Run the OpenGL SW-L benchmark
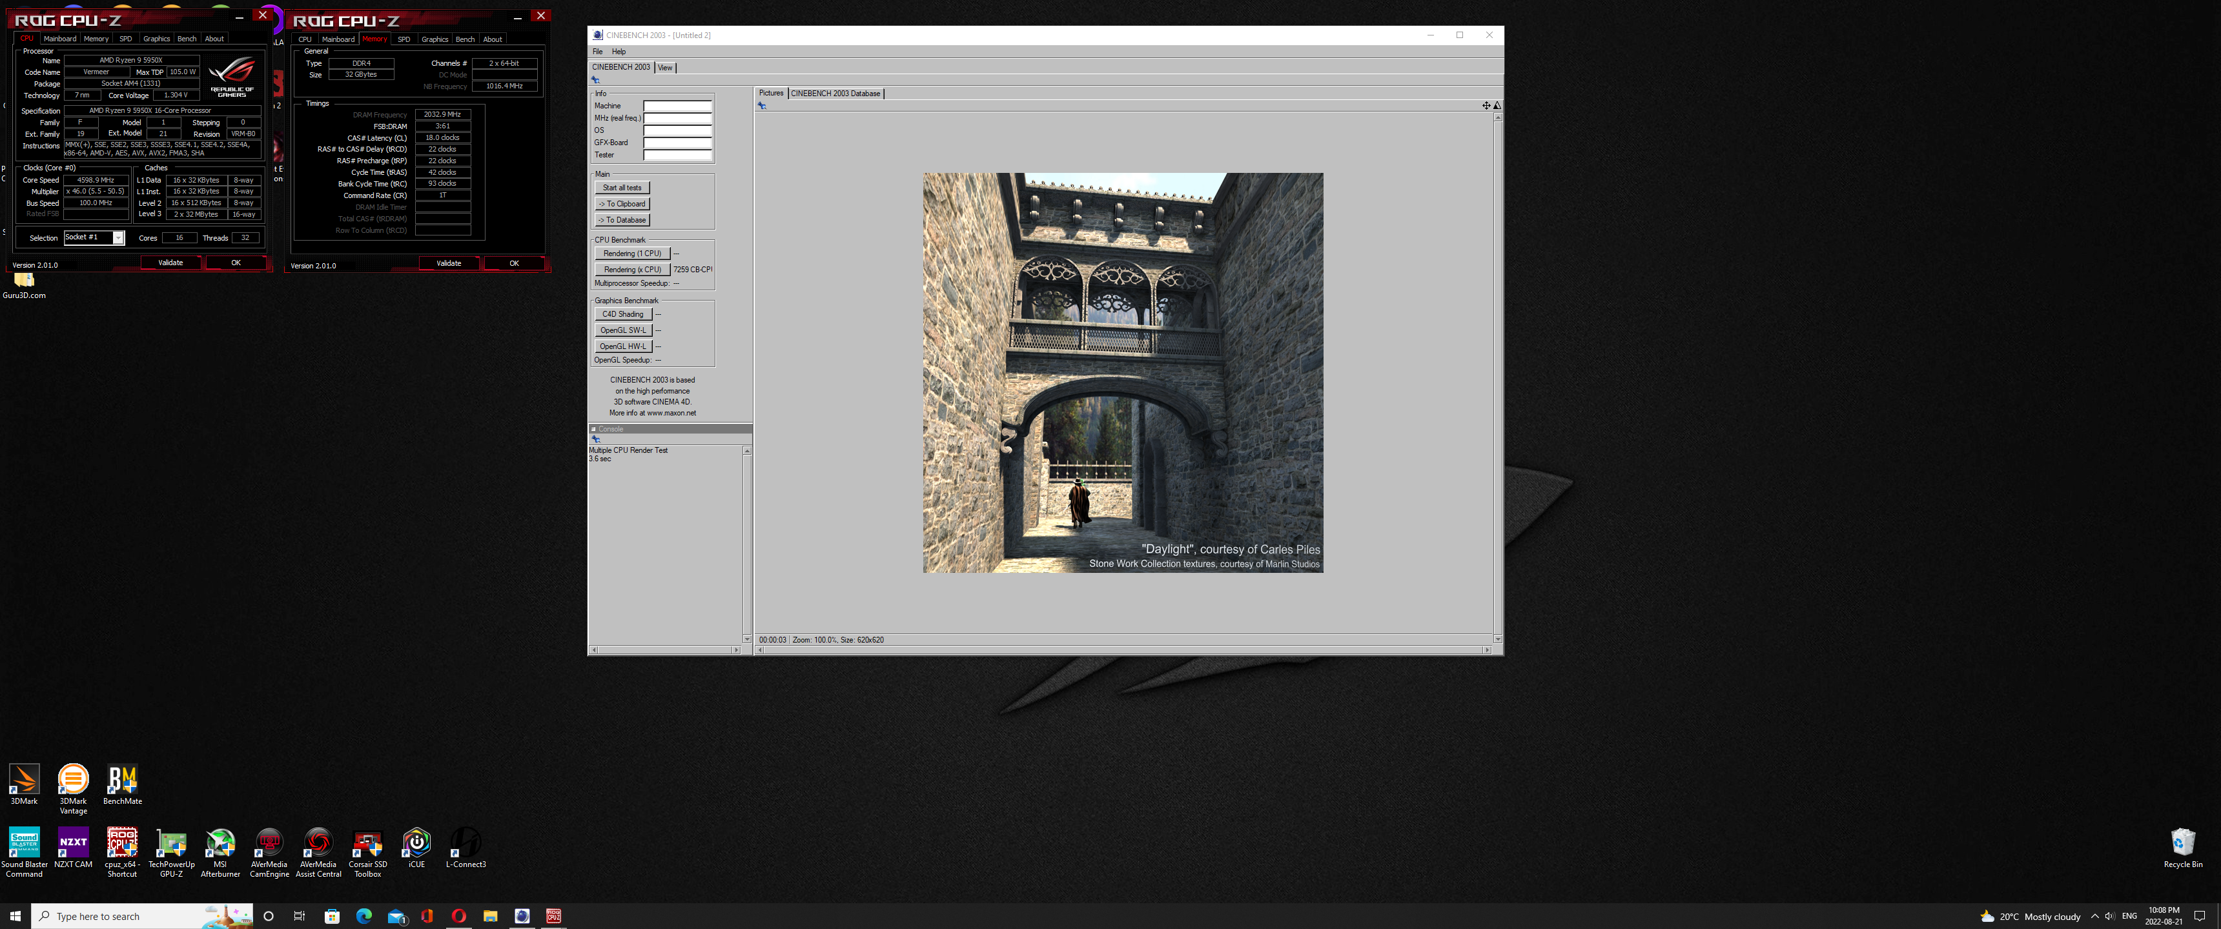Screen dimensions: 2221x929 pyautogui.click(x=622, y=330)
